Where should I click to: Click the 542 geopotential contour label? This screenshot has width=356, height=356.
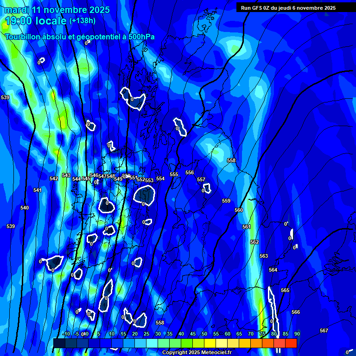click(54, 178)
